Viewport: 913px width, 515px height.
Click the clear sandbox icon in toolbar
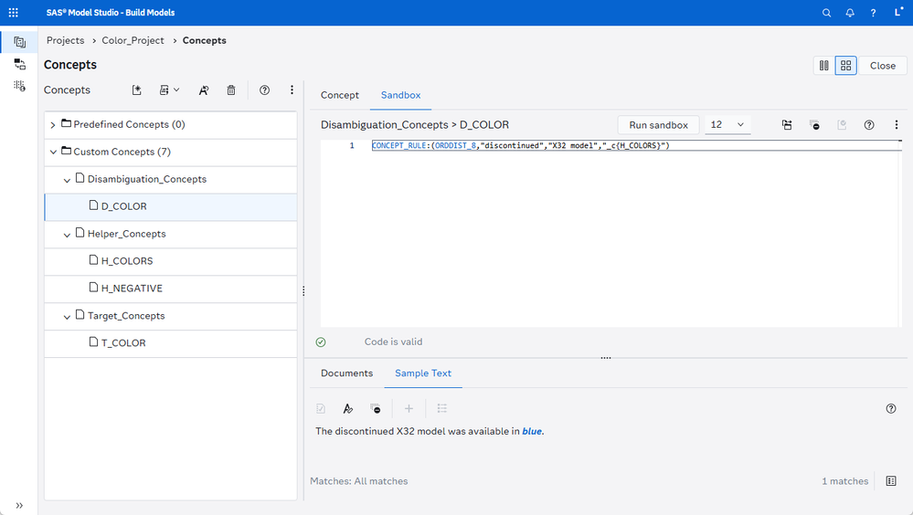814,125
